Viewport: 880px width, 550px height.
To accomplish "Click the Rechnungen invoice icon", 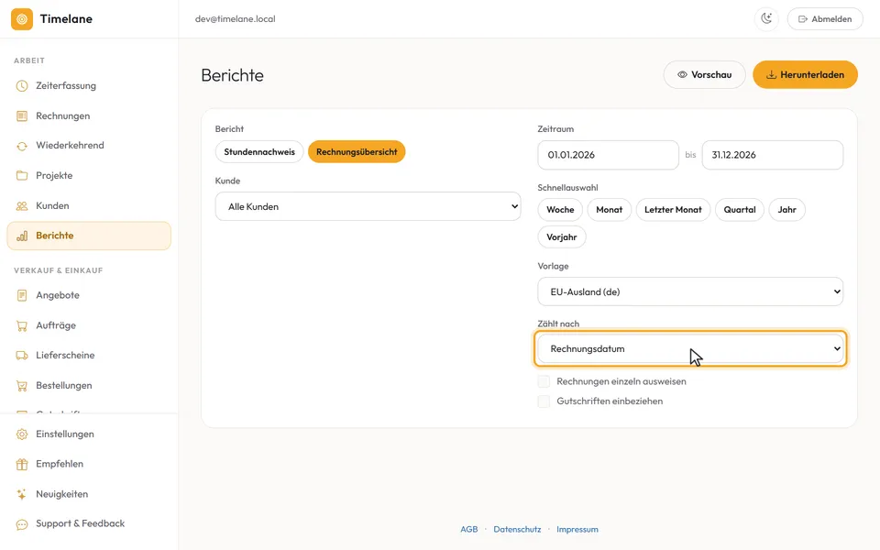I will coord(22,116).
